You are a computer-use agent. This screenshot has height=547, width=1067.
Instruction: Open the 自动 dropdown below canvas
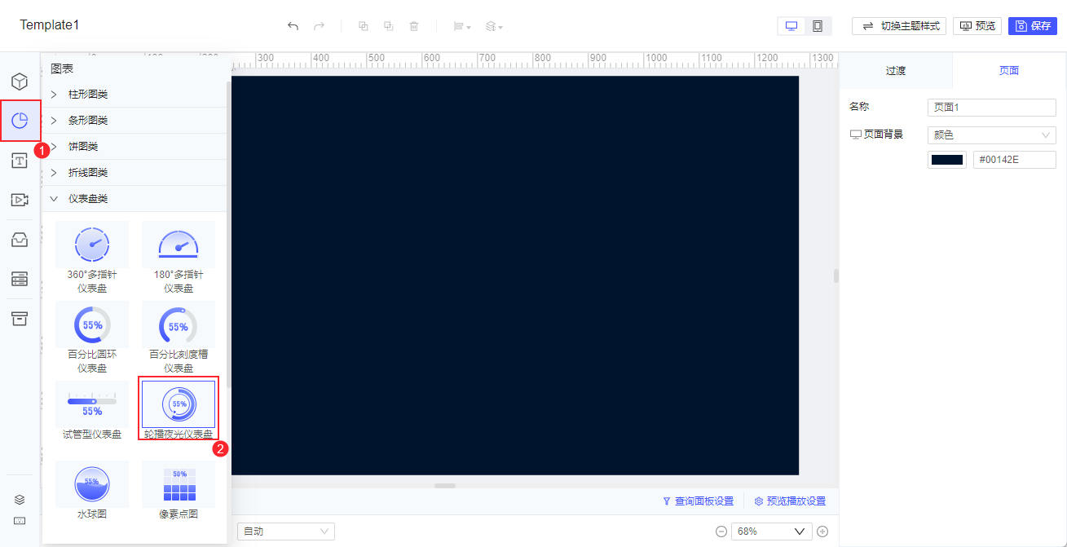[x=286, y=532]
